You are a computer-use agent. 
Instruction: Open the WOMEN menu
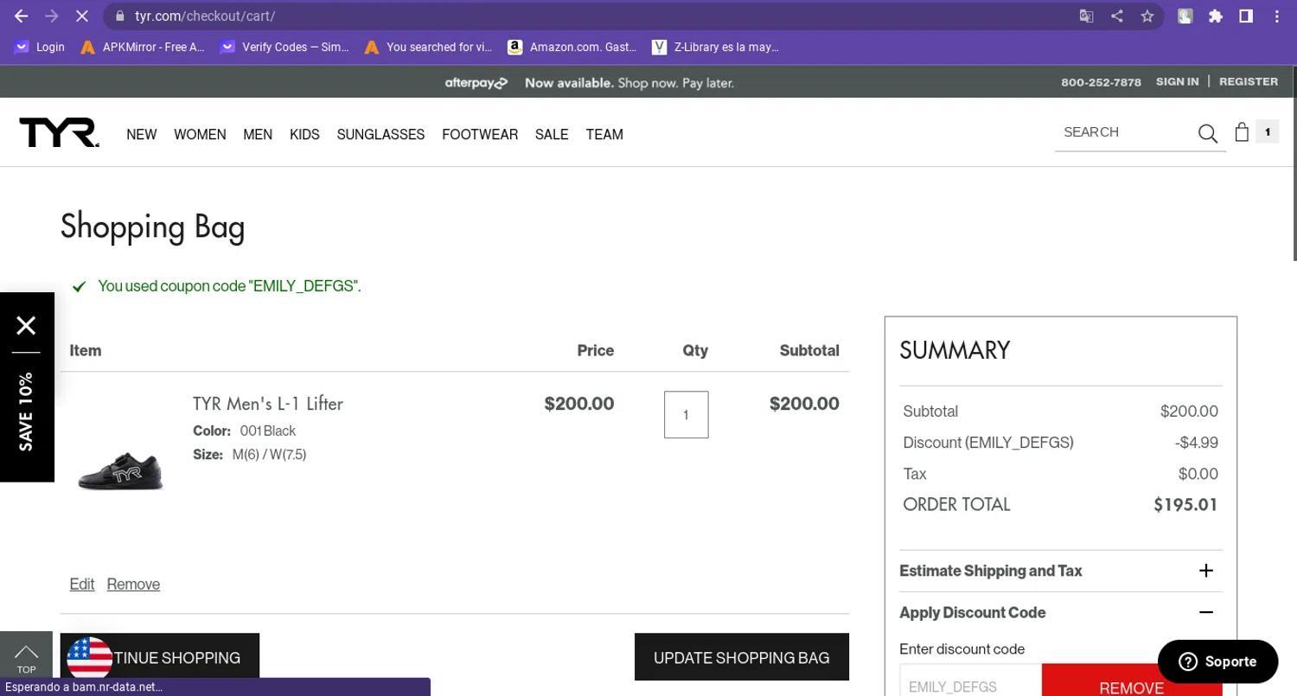tap(200, 134)
